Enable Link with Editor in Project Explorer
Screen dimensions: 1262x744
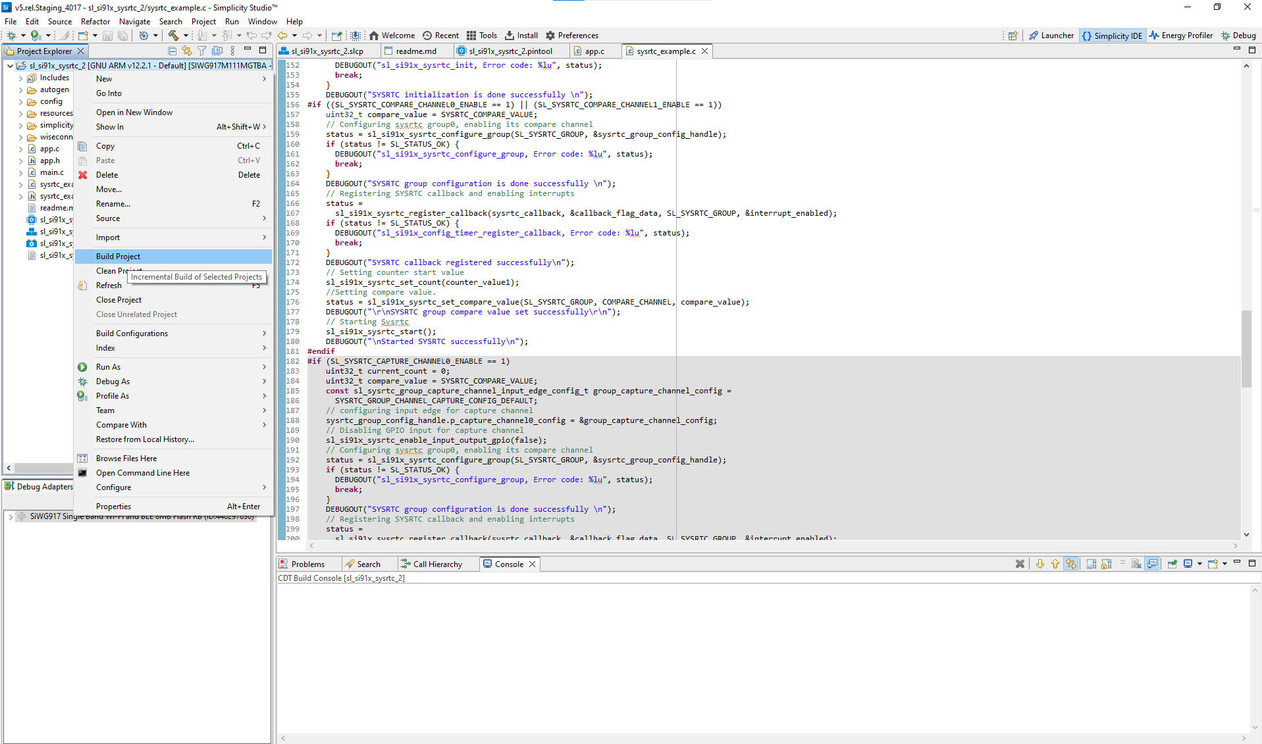tap(187, 51)
